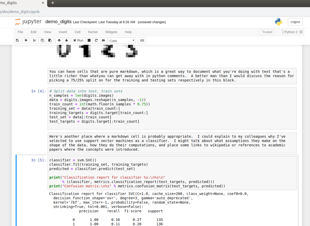
Task: Click the Logout button
Action: tap(295, 22)
